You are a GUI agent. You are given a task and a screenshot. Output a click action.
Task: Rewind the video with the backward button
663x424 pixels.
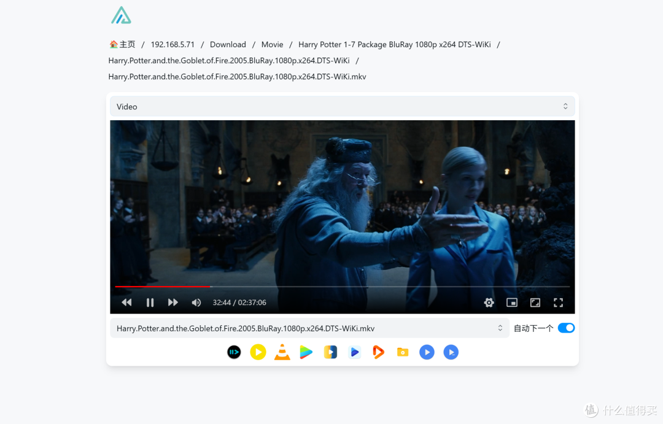point(126,303)
